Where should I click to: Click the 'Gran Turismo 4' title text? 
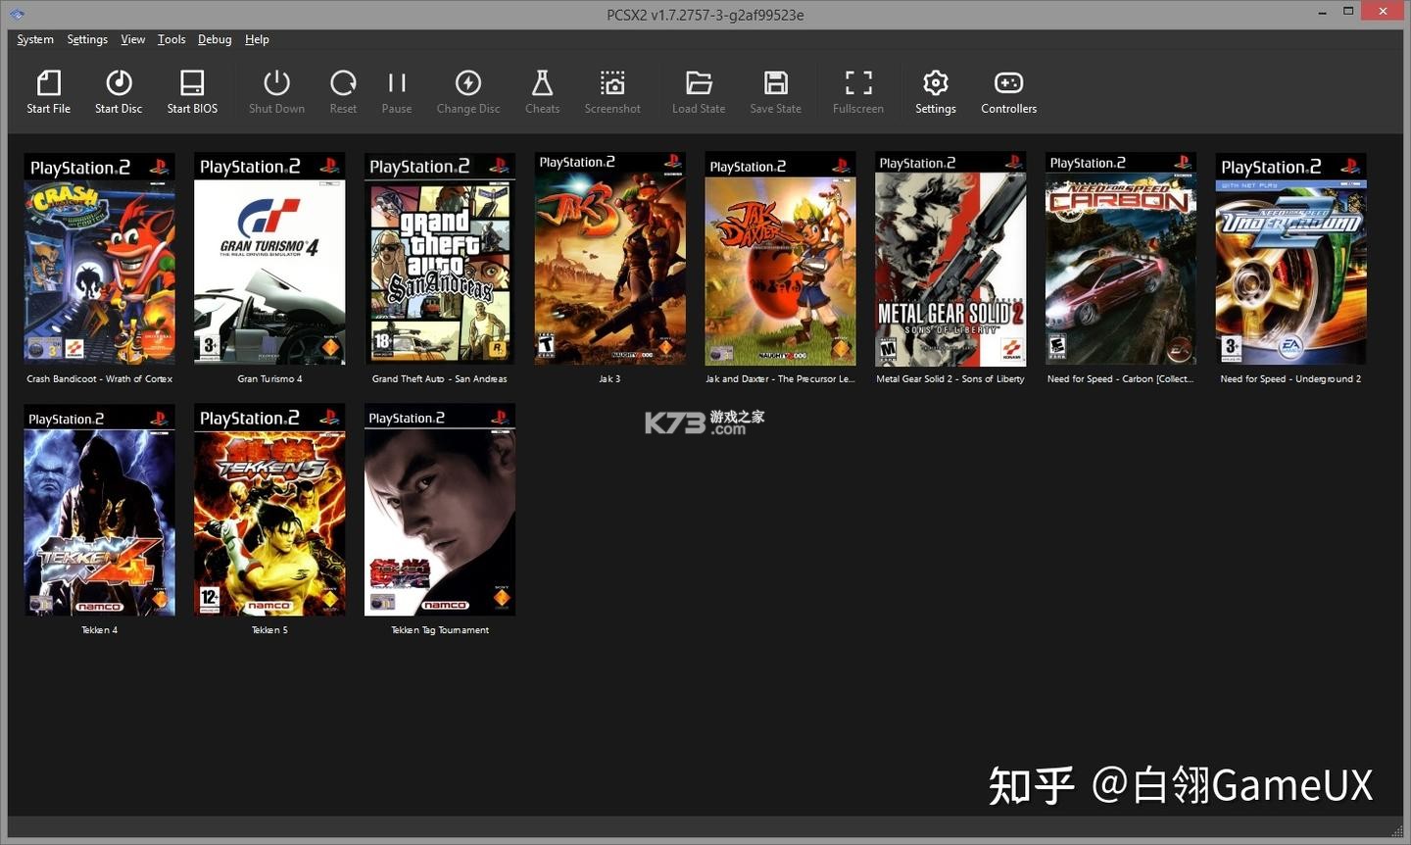click(269, 378)
